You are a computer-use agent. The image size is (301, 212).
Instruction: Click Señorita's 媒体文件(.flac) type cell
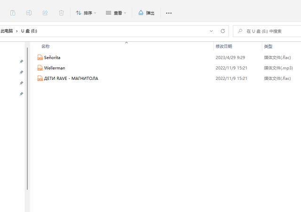point(277,57)
